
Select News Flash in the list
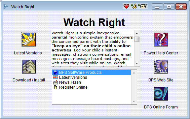[92, 82]
